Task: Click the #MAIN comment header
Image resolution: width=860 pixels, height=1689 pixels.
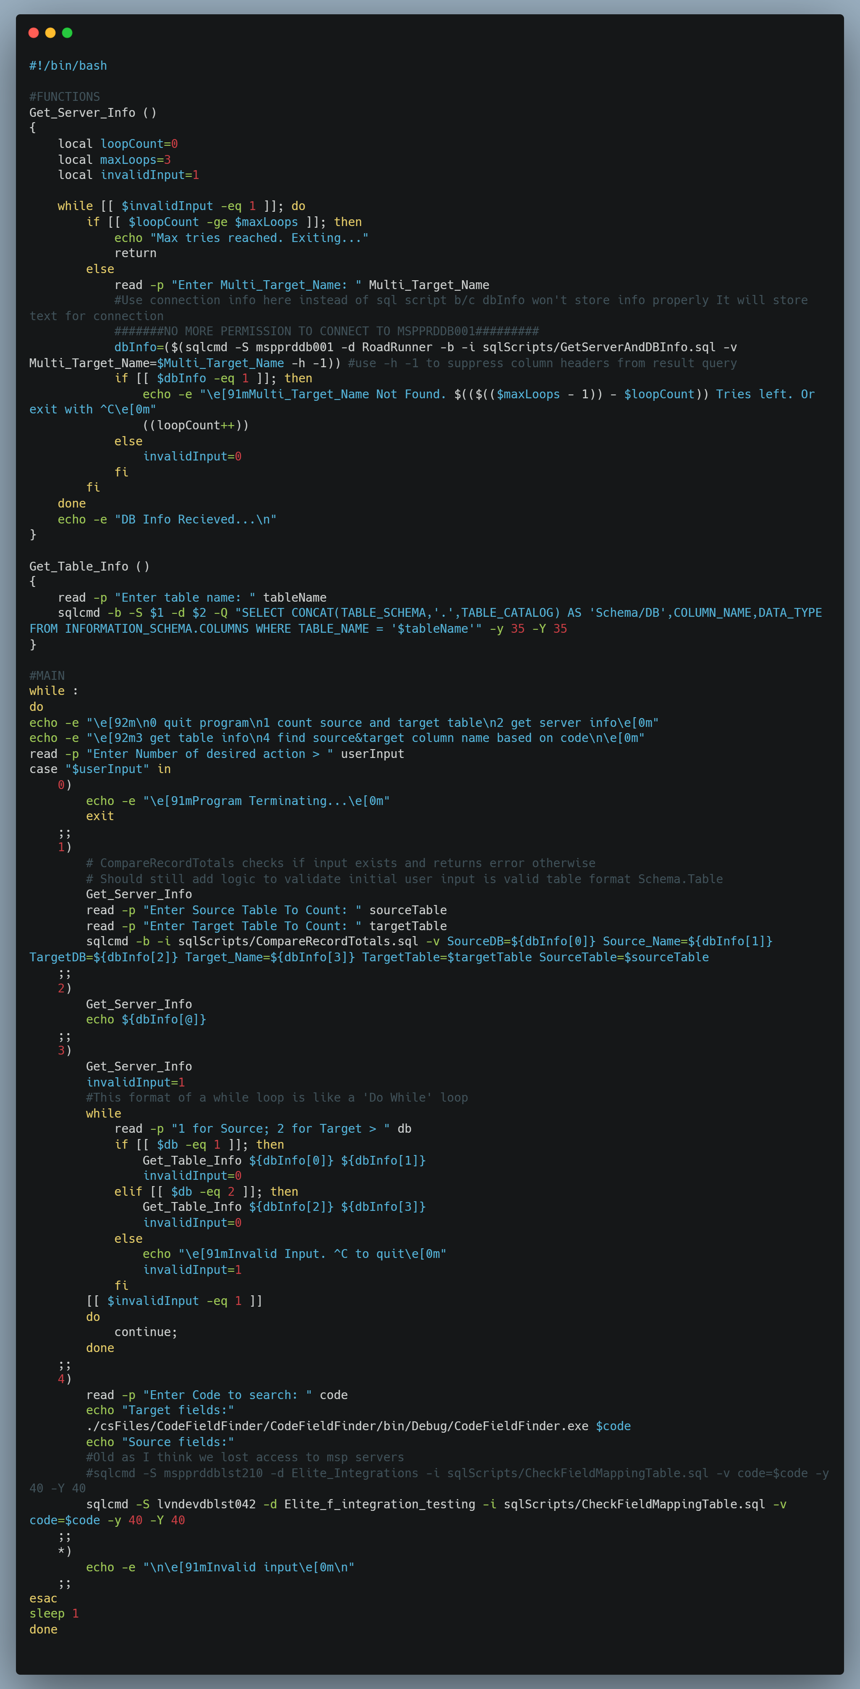Action: (47, 675)
